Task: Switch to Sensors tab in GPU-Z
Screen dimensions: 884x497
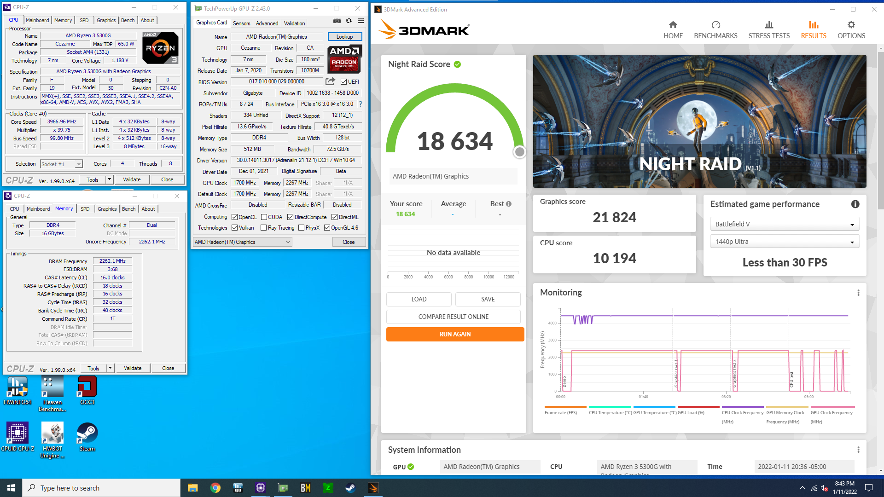Action: [241, 23]
